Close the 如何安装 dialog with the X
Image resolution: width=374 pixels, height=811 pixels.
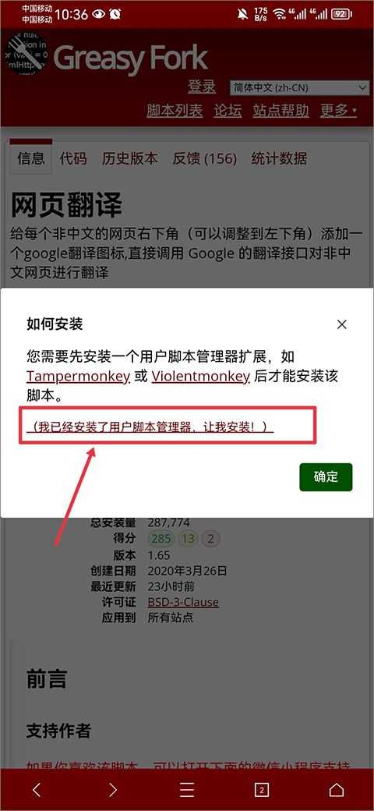pyautogui.click(x=341, y=325)
